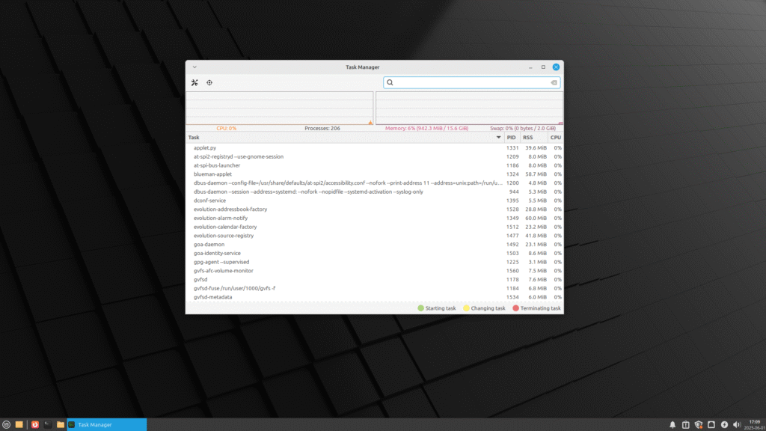
Task: Select the at-spi2-registryd process row
Action: coord(374,156)
